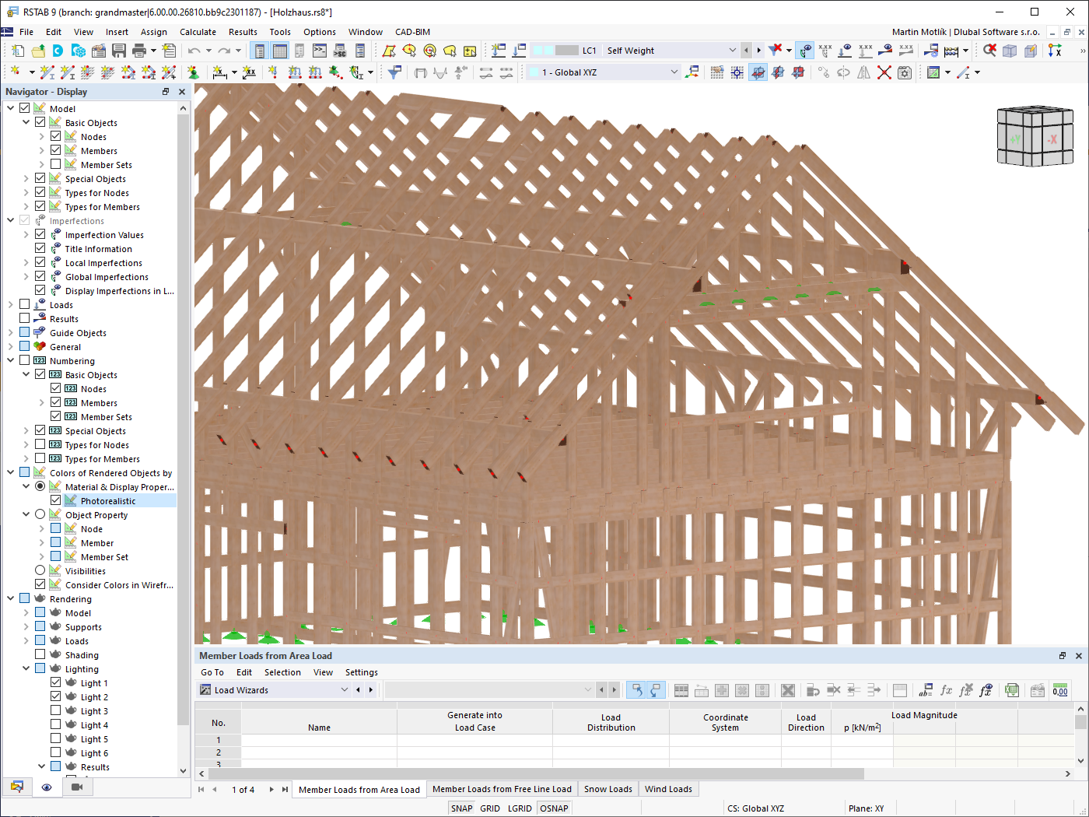
Task: Enable the Light 3 checkbox
Action: pyautogui.click(x=55, y=710)
